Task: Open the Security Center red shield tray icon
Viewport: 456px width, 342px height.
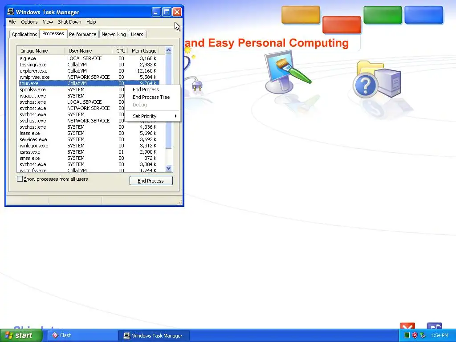Action: [x=415, y=335]
